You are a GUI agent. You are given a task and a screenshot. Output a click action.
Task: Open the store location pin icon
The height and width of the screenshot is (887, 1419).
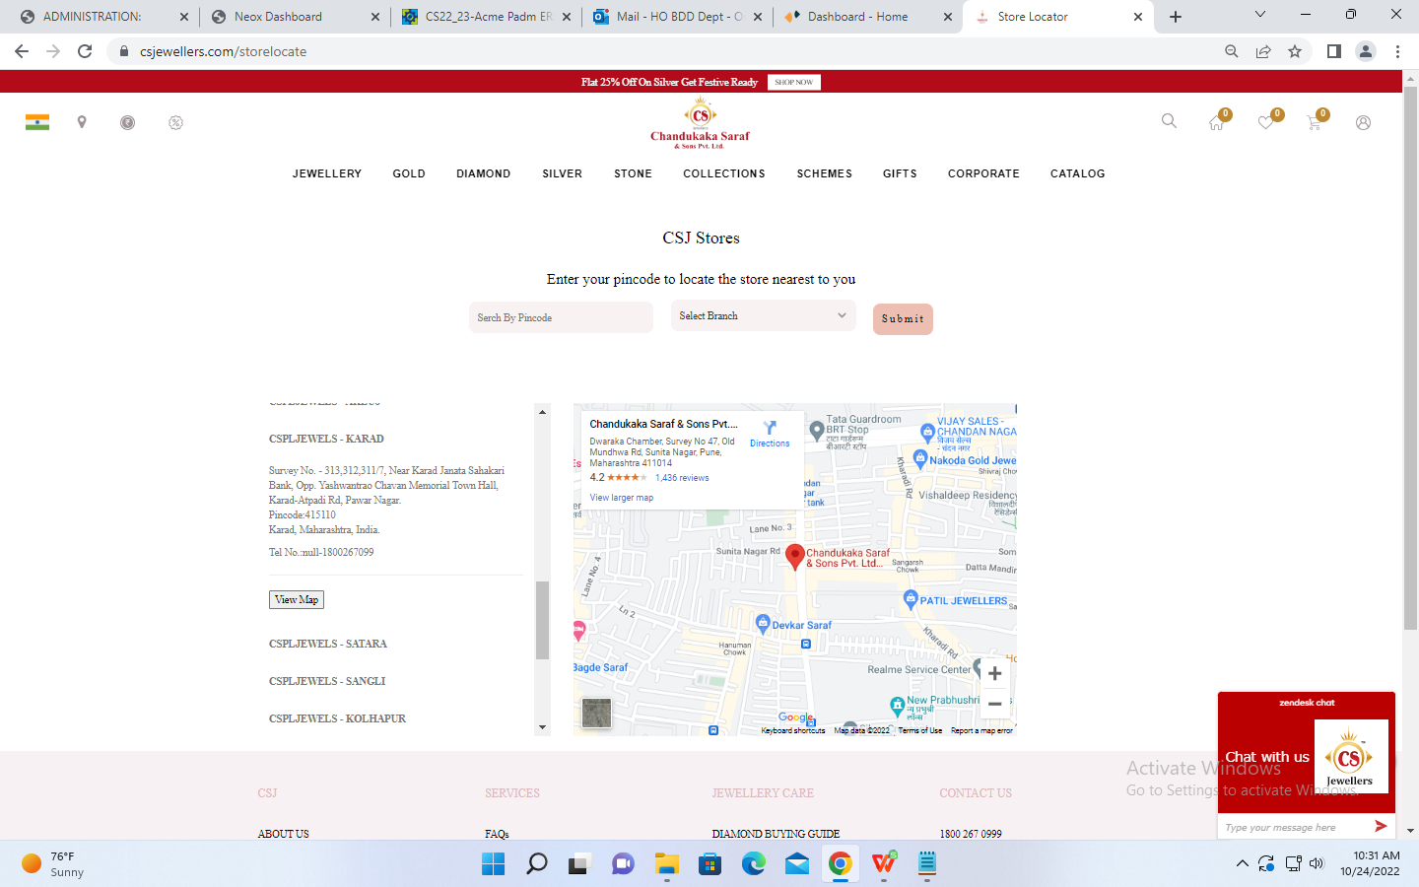pyautogui.click(x=82, y=122)
